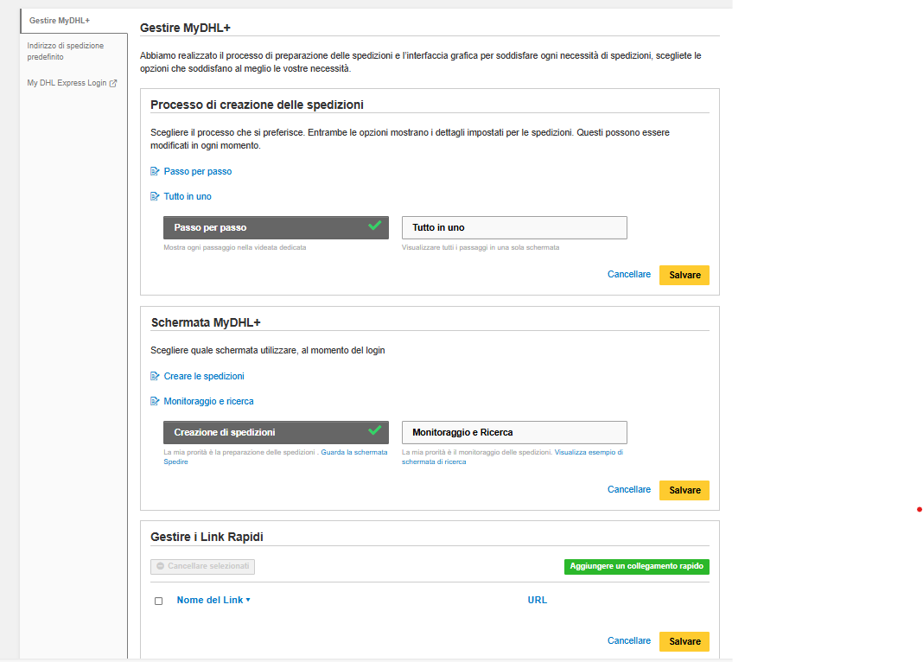Select the Tutto in uno process option

[513, 227]
